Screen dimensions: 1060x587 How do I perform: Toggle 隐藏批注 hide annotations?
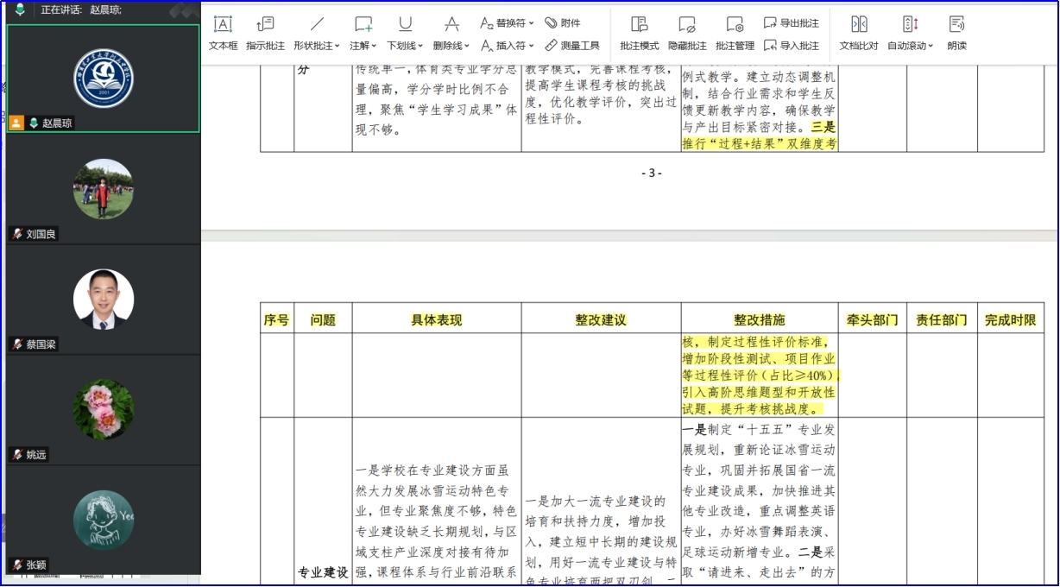coord(687,33)
